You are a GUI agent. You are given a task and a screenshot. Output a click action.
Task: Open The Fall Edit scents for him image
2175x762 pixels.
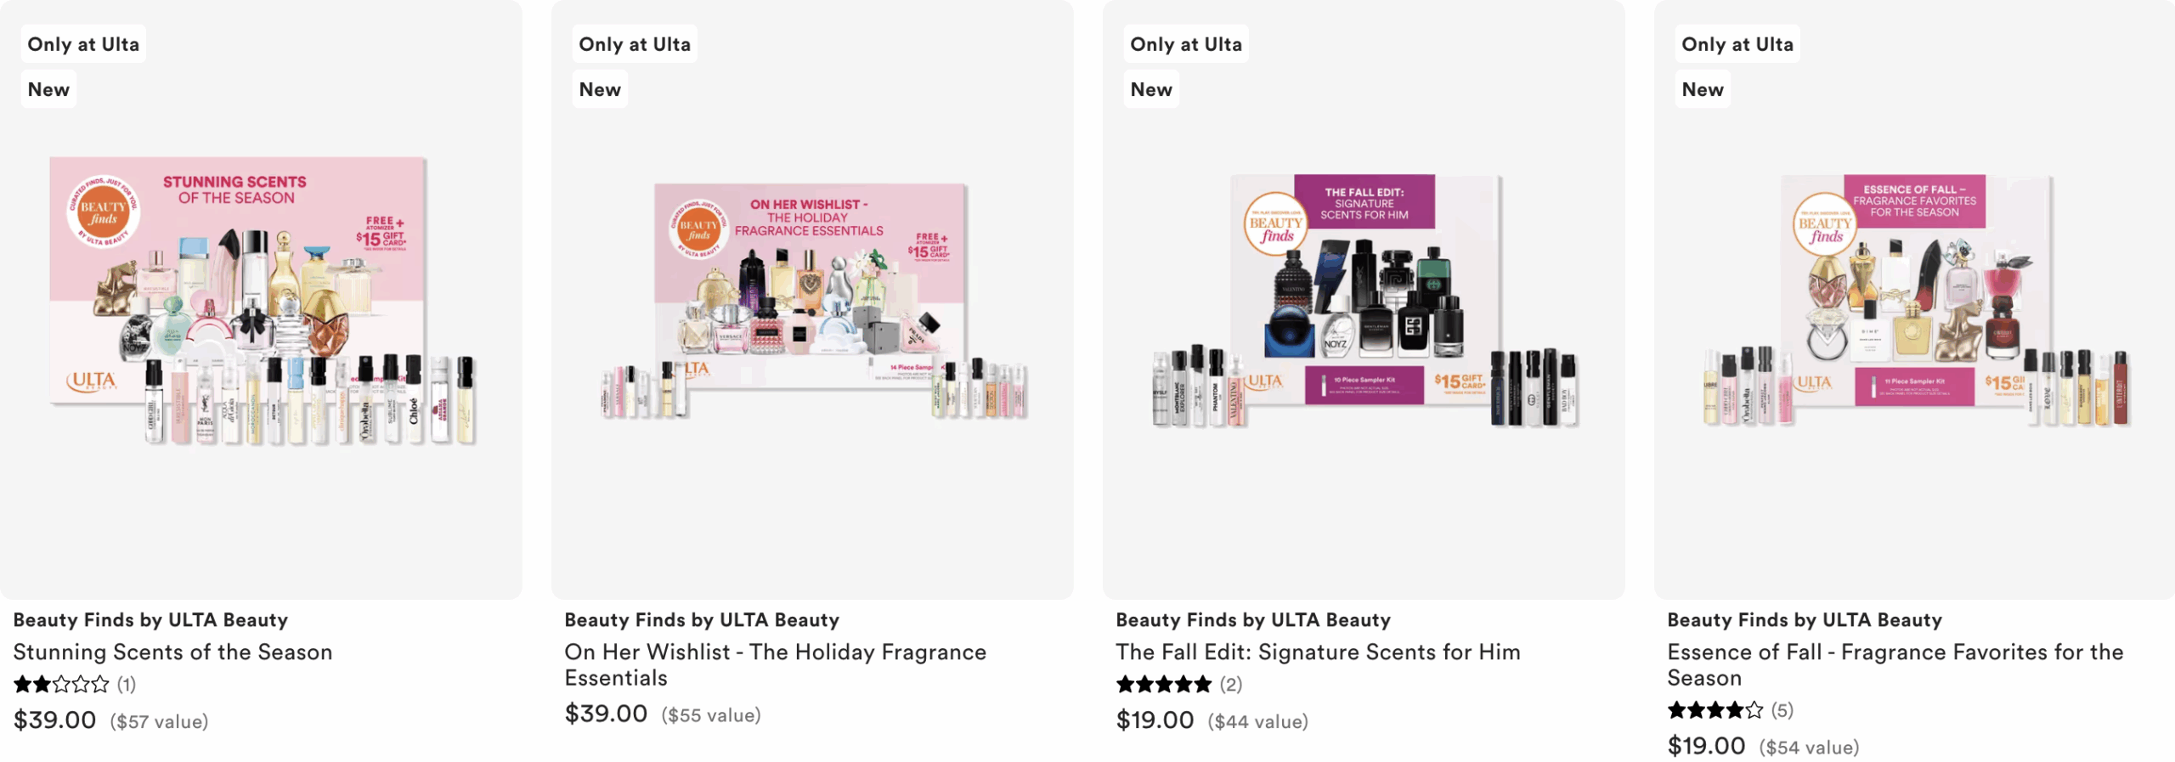[x=1364, y=299]
